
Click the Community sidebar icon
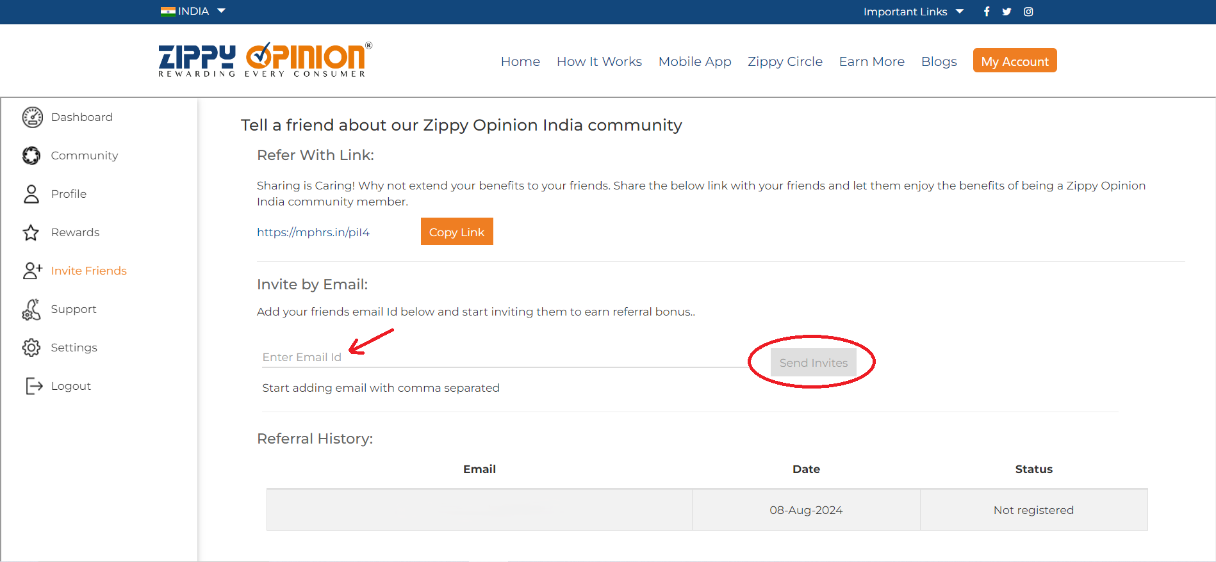point(31,156)
